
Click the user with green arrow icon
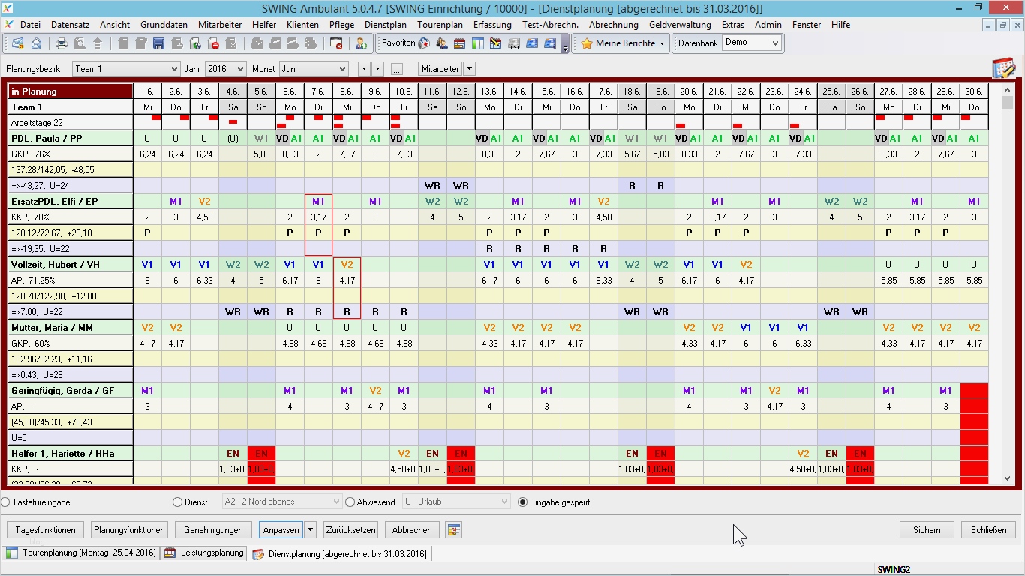tap(361, 43)
